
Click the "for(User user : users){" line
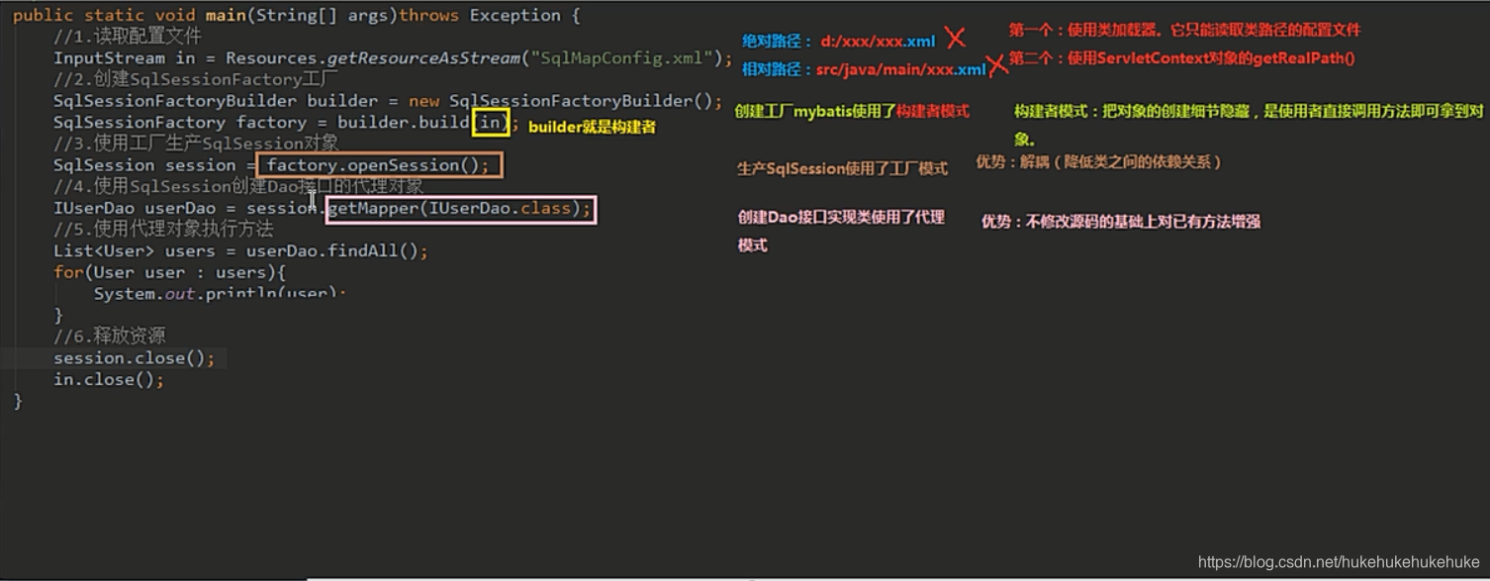pos(169,272)
